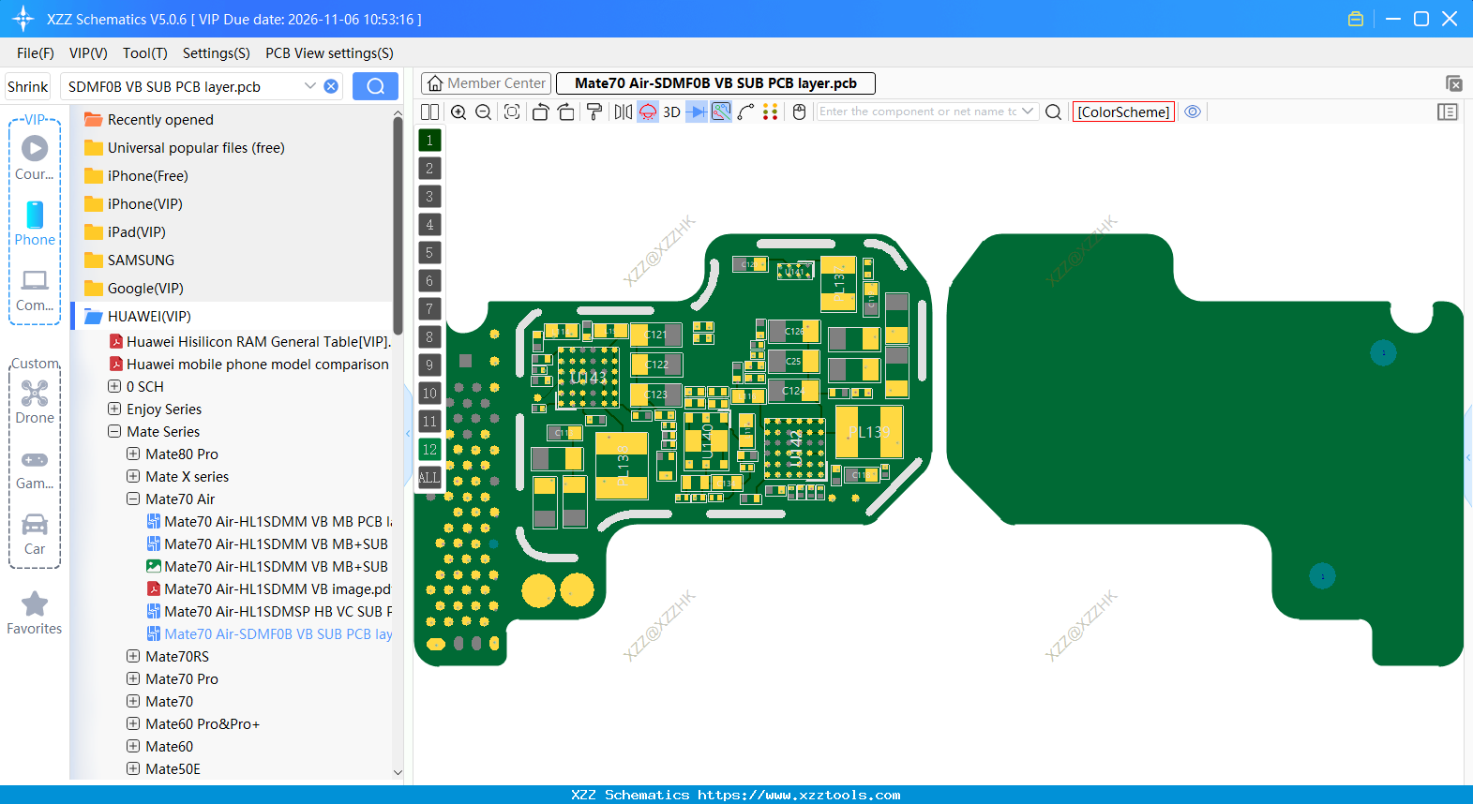Collapse the Mate70 Air node
The height and width of the screenshot is (804, 1473).
point(133,499)
